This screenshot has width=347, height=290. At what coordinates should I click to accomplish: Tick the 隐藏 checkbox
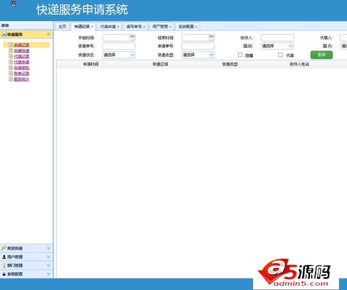point(240,55)
